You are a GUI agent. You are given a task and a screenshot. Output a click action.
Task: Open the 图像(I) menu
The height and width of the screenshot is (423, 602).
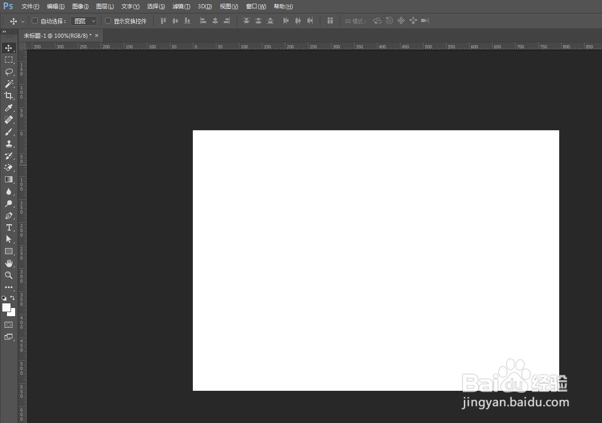(81, 6)
